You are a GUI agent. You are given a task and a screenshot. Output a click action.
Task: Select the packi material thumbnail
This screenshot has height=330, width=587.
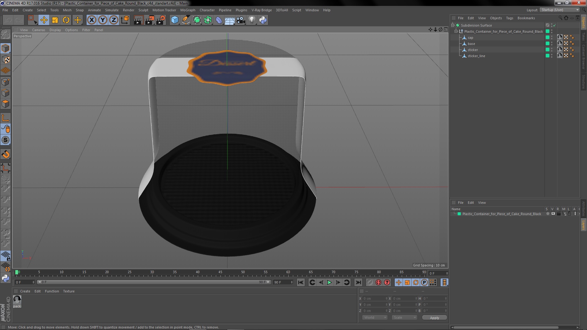click(x=17, y=300)
